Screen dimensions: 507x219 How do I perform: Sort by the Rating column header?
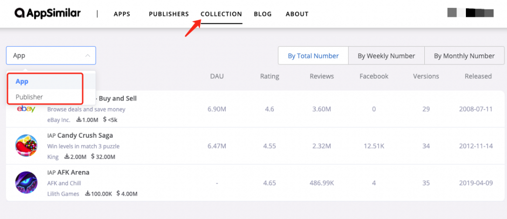tap(270, 76)
